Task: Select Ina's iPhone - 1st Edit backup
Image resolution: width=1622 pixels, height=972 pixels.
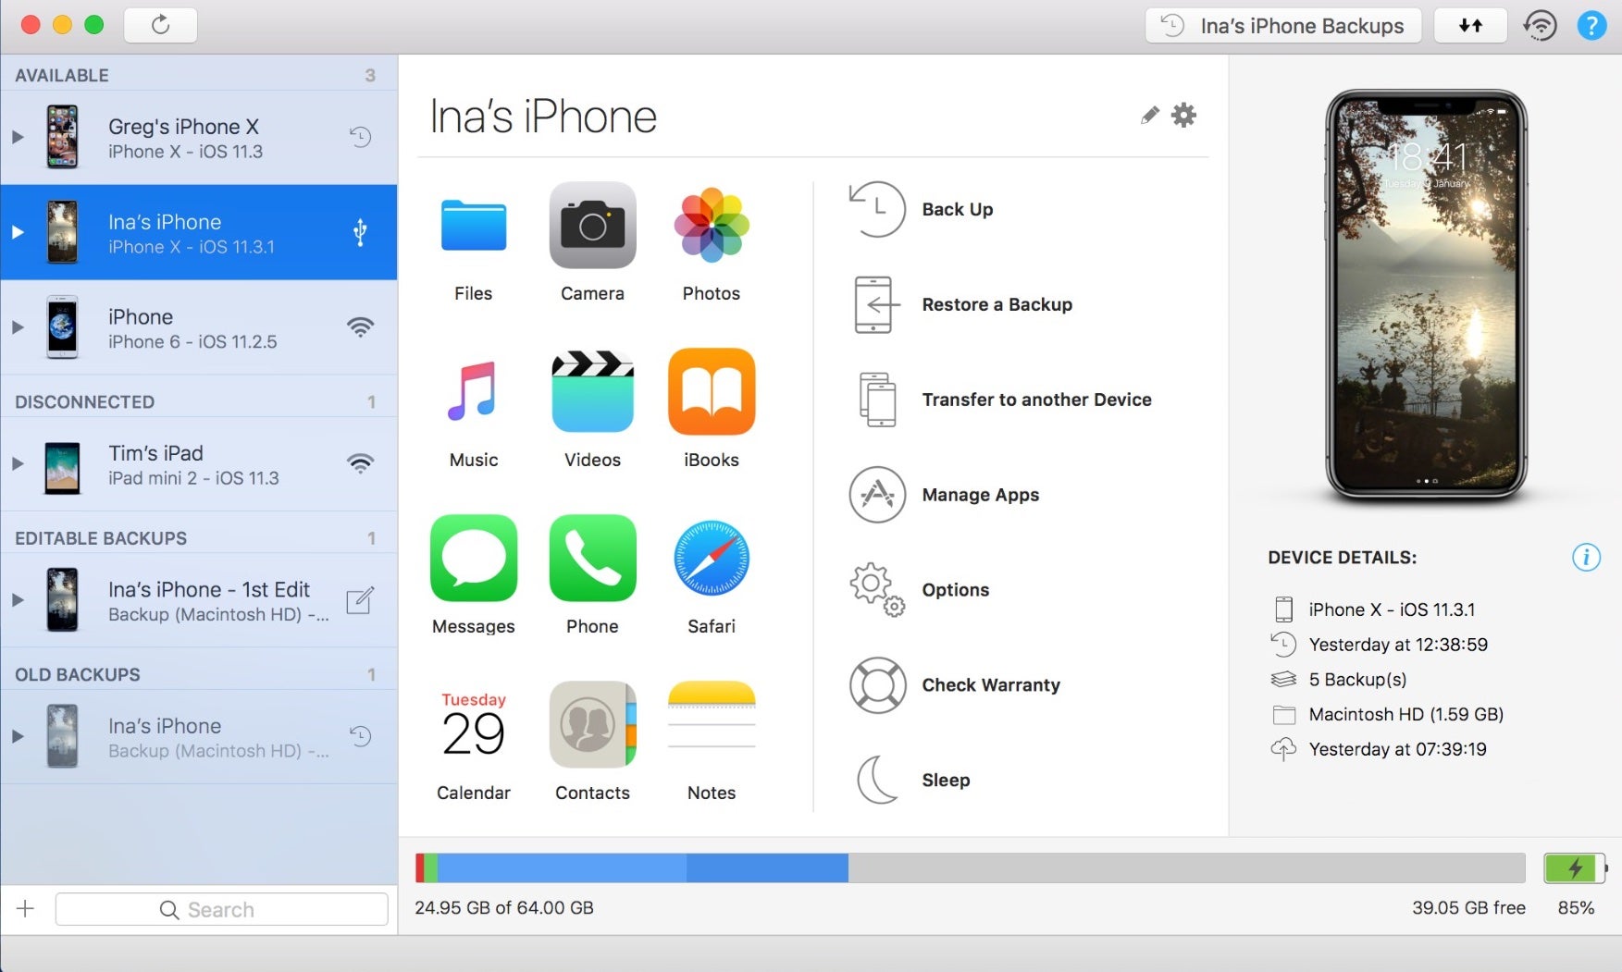Action: click(x=199, y=600)
